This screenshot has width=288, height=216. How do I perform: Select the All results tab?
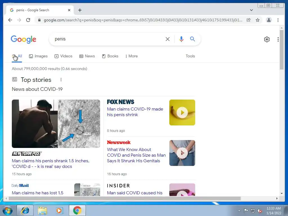coord(17,56)
